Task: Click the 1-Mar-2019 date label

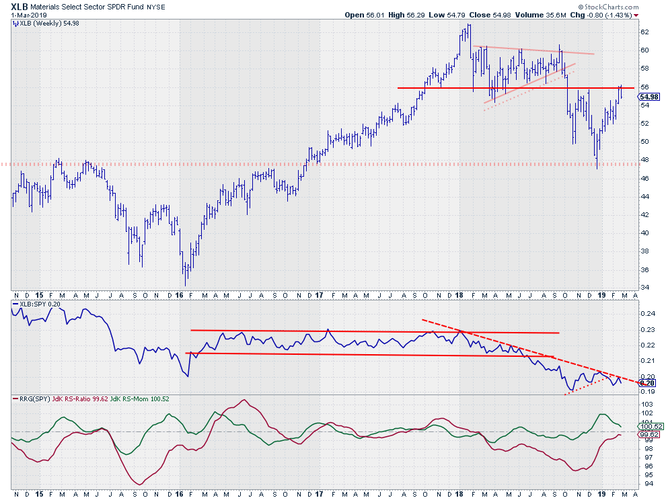Action: [29, 15]
